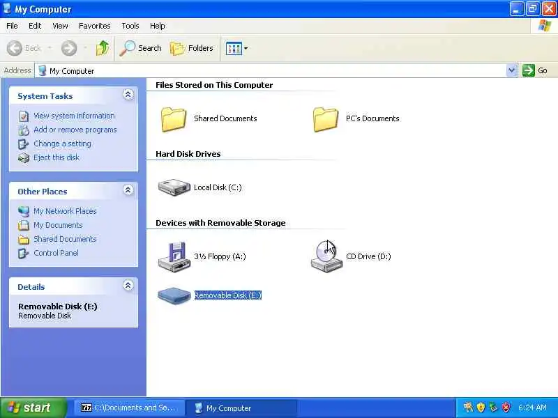The image size is (558, 418).
Task: Click the yellow security shield tray icon
Action: pos(481,408)
